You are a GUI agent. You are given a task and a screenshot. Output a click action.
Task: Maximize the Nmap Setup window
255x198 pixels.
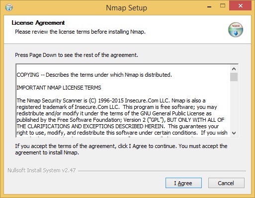click(223, 6)
